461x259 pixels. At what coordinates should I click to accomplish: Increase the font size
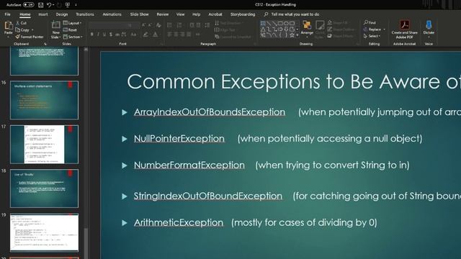(143, 25)
